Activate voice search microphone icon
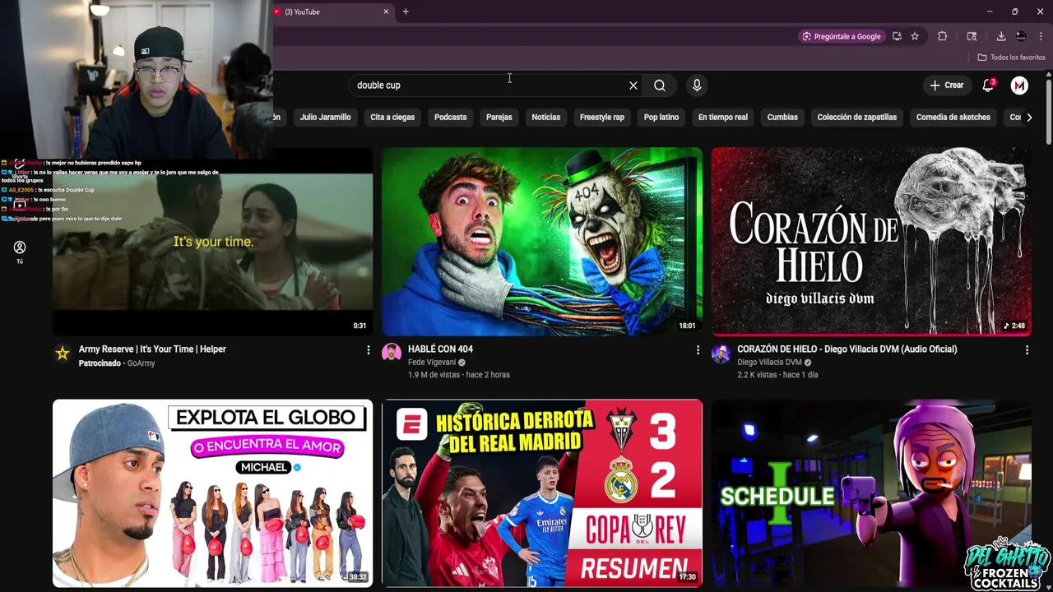1053x592 pixels. (x=697, y=86)
